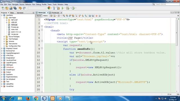Click the Build Project hammer icon
The width and height of the screenshot is (180, 101).
click(x=54, y=8)
